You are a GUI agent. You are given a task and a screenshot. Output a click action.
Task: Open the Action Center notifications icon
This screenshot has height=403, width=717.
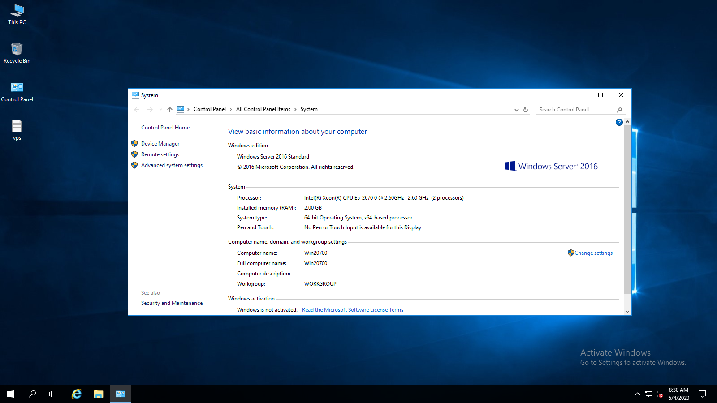[702, 394]
